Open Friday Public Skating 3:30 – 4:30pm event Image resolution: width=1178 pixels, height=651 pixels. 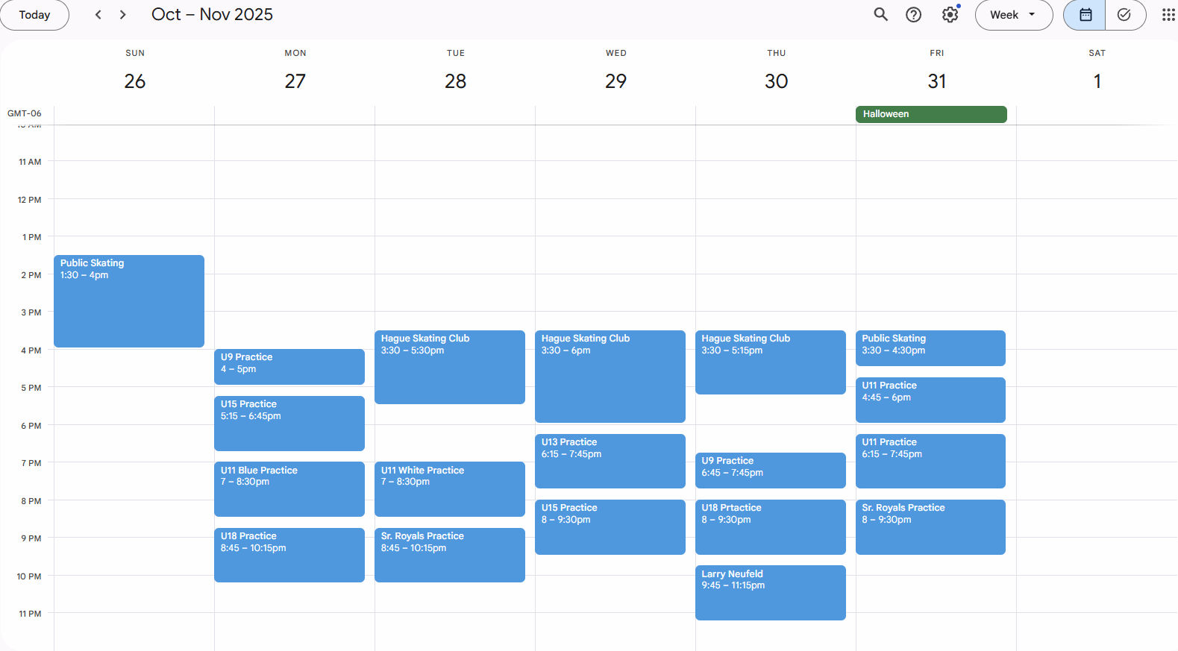pyautogui.click(x=931, y=348)
